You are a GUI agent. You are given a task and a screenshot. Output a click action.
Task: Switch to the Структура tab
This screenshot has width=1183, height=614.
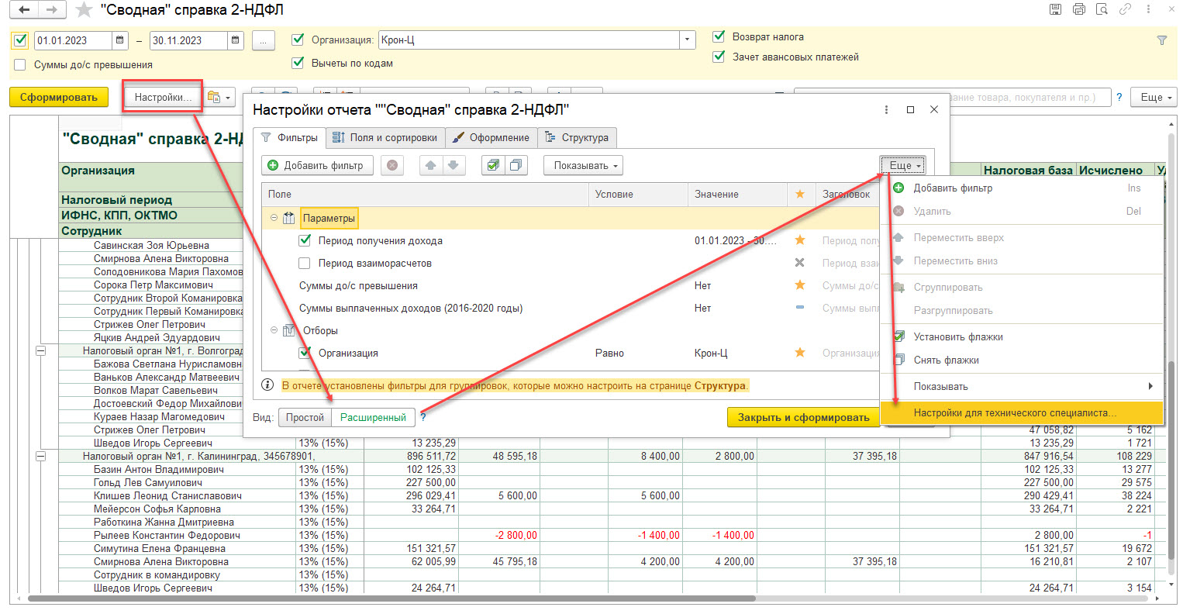(x=577, y=137)
